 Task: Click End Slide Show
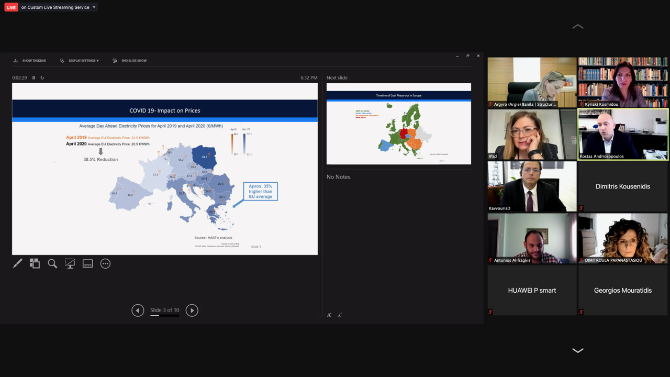[x=130, y=61]
